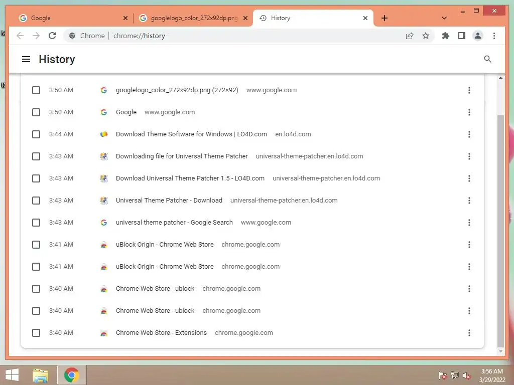514x385 pixels.
Task: Open a new tab with the plus button
Action: click(x=384, y=18)
